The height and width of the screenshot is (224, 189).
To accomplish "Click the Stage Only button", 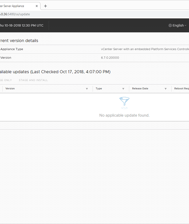I will point(6,80).
